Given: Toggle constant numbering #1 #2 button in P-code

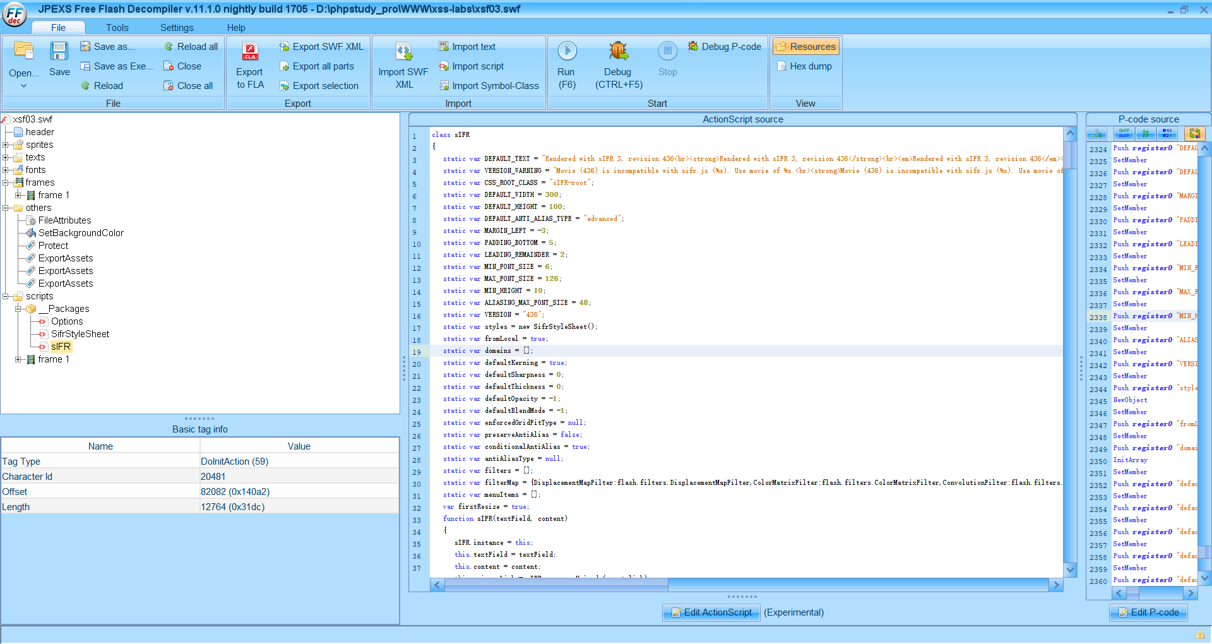Looking at the screenshot, I should click(1167, 134).
